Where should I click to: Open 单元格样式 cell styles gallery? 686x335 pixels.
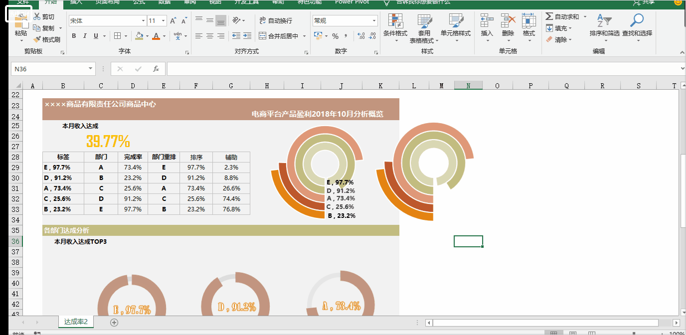[455, 28]
